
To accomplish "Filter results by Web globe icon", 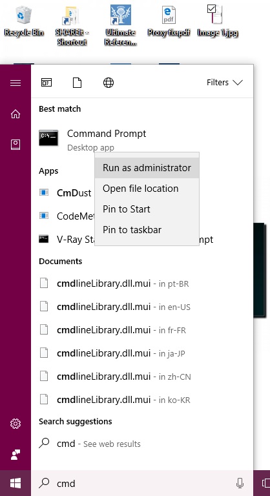I will tap(109, 83).
